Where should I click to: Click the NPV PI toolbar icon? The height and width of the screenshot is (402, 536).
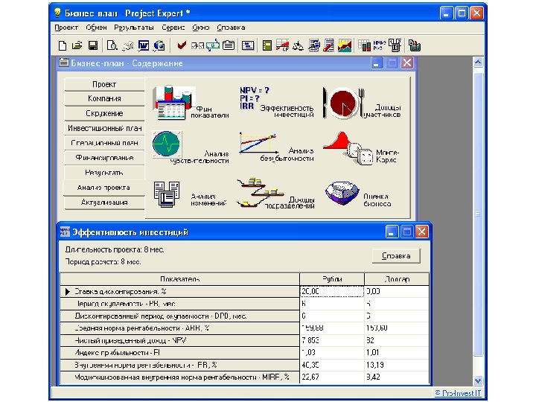pyautogui.click(x=380, y=45)
